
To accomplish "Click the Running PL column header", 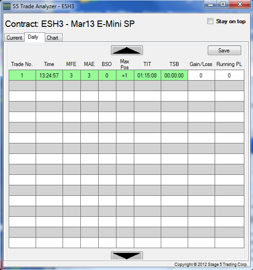I will (229, 64).
